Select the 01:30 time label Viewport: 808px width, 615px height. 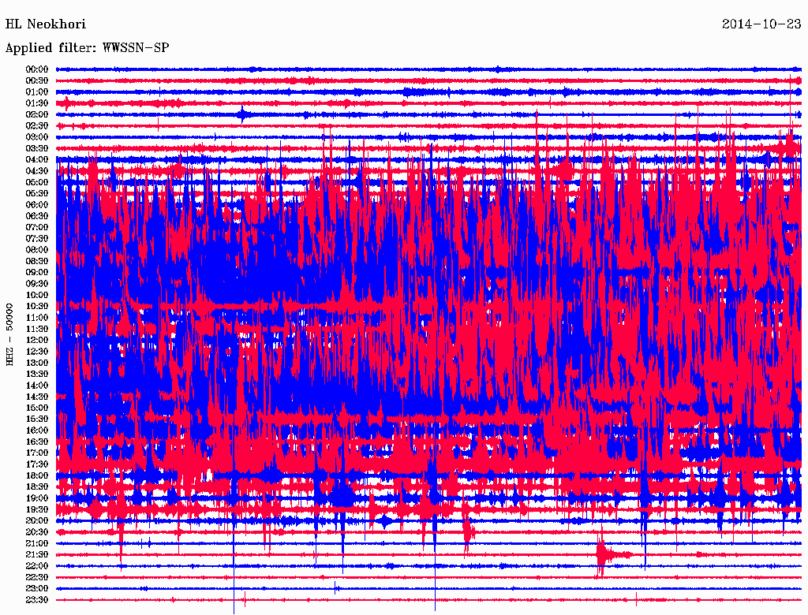pos(36,103)
